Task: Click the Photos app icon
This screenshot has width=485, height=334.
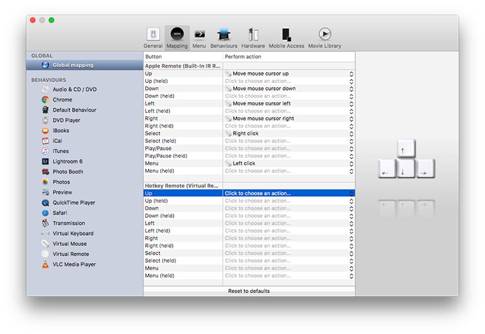Action: click(45, 182)
